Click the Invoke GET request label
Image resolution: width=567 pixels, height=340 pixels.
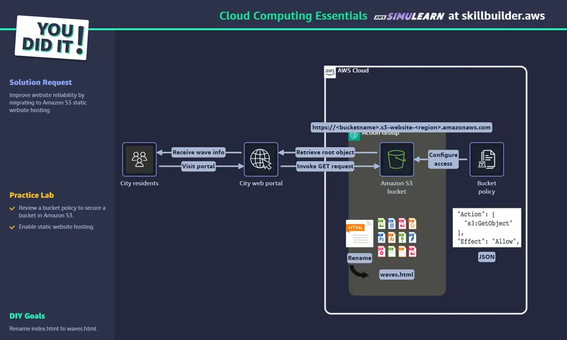pos(325,166)
